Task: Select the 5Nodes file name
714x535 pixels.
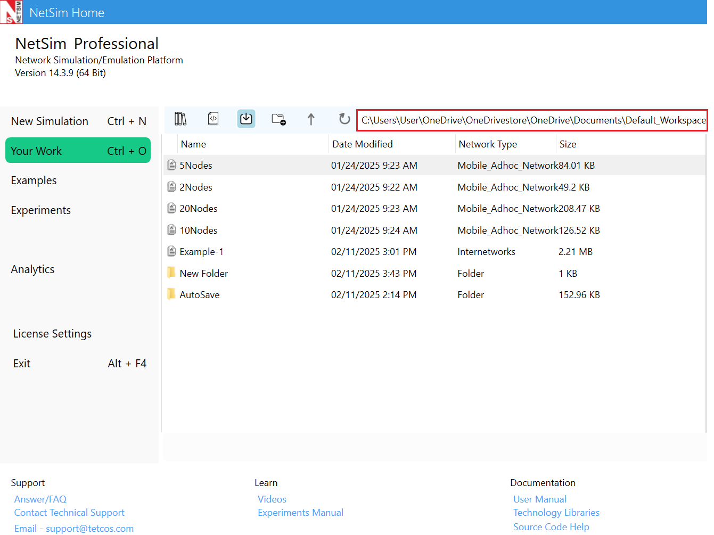Action: (196, 166)
